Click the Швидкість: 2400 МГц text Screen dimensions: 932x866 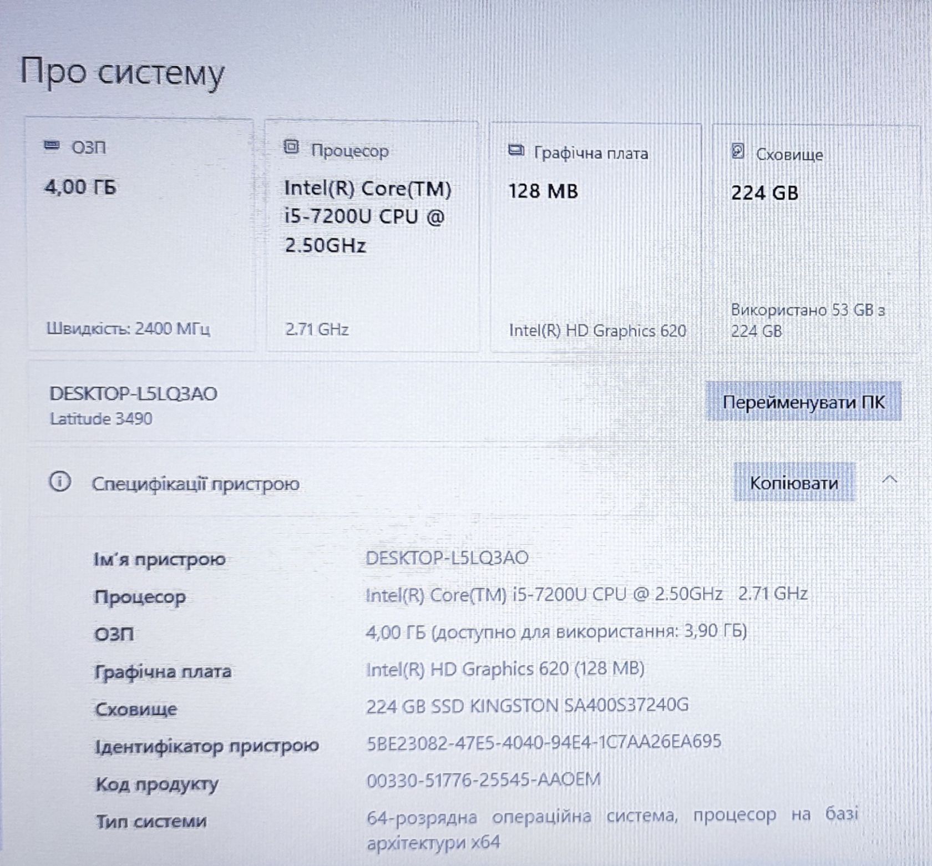[x=128, y=329]
